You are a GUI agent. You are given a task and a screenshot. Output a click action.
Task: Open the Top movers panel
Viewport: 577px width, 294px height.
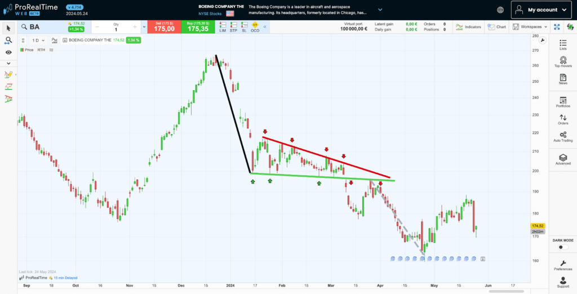click(x=563, y=62)
